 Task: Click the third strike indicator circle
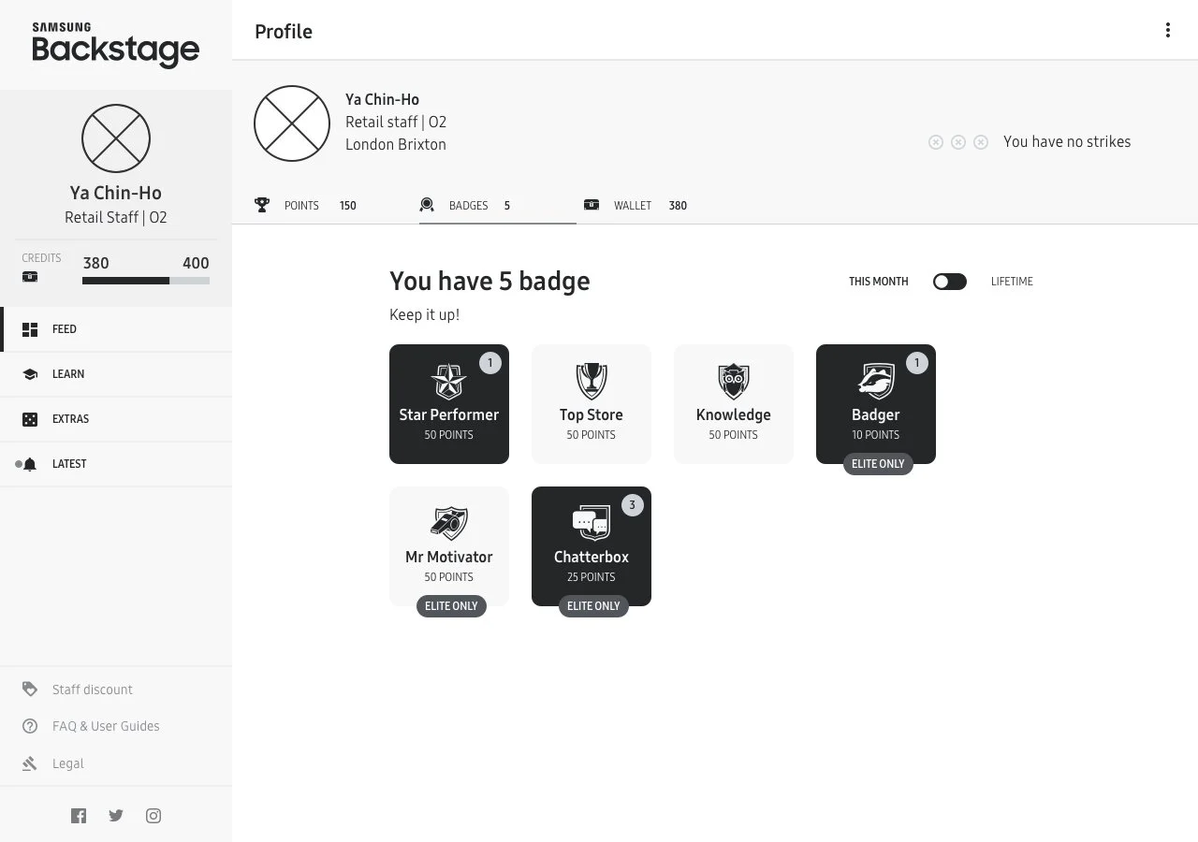point(981,142)
